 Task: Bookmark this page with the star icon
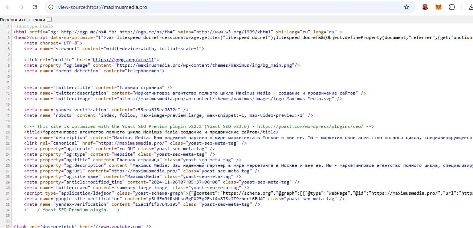pyautogui.click(x=406, y=7)
